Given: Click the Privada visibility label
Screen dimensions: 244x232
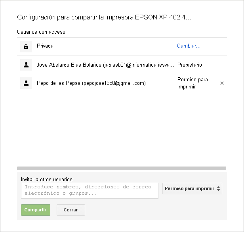Looking at the screenshot, I should (x=45, y=46).
